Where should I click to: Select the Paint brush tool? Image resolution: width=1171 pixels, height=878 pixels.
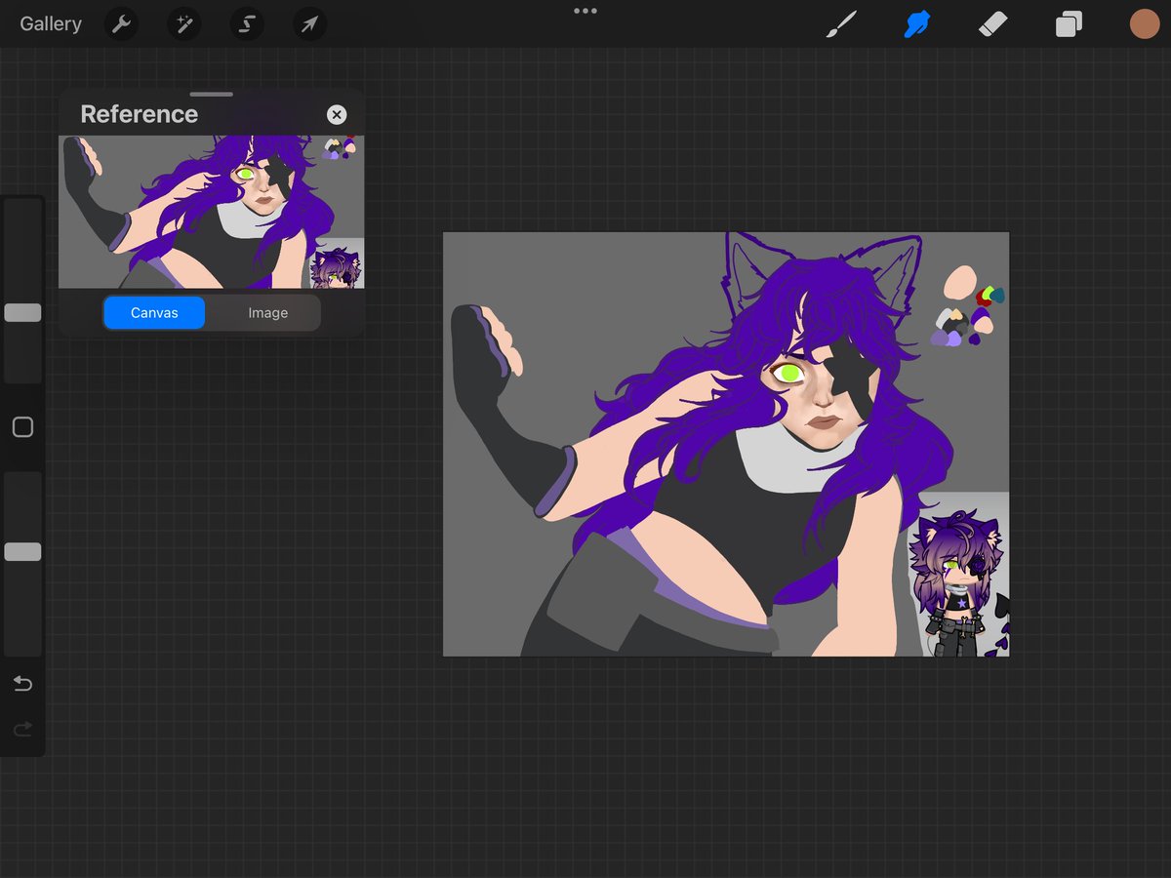[840, 23]
